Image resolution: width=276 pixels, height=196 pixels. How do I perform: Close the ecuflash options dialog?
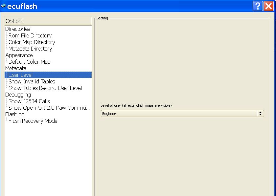(x=268, y=6)
